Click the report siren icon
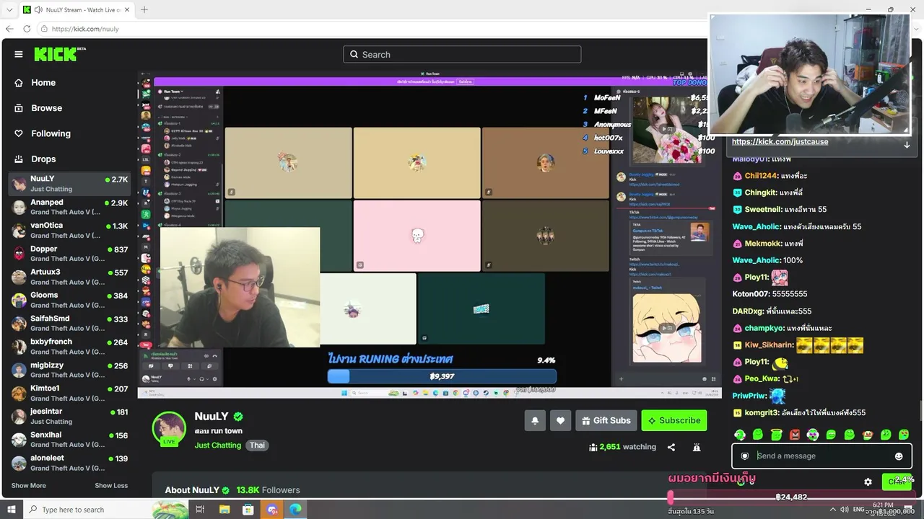 pos(697,447)
